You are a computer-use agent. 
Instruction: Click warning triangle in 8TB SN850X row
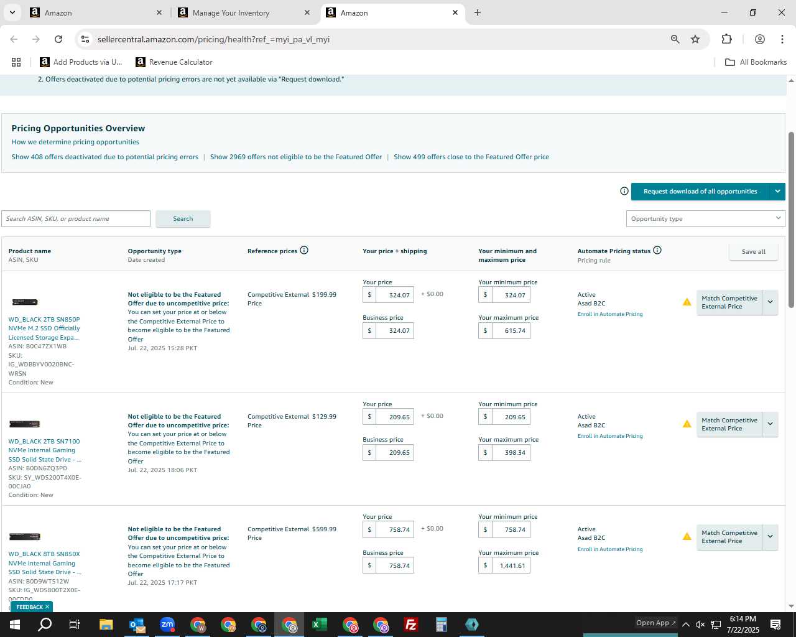pyautogui.click(x=687, y=537)
